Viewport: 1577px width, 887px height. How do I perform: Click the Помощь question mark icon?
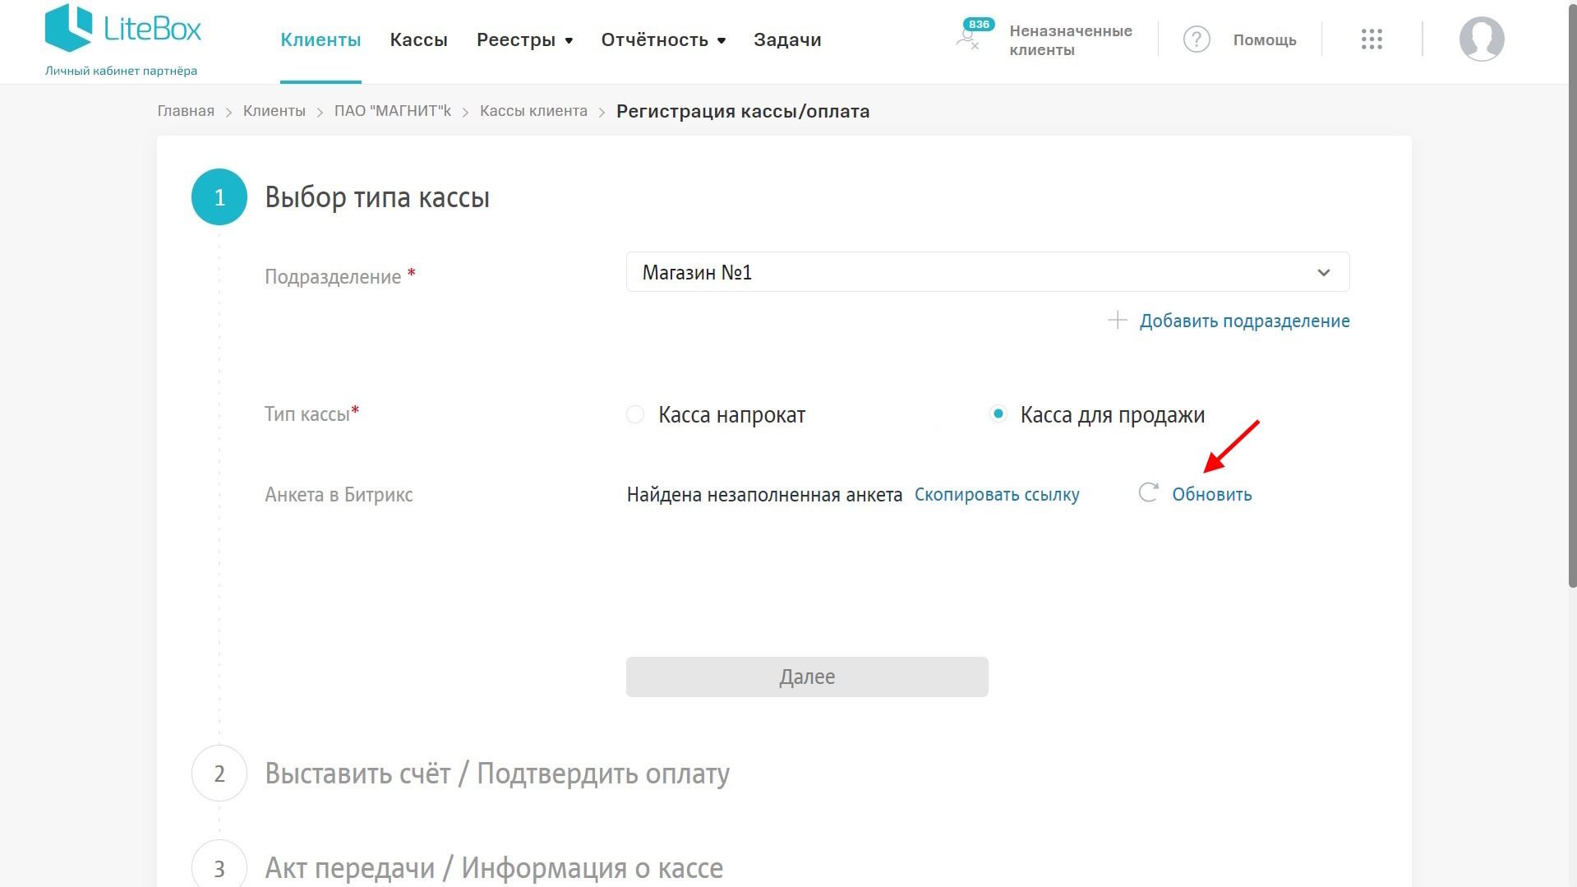(x=1197, y=39)
